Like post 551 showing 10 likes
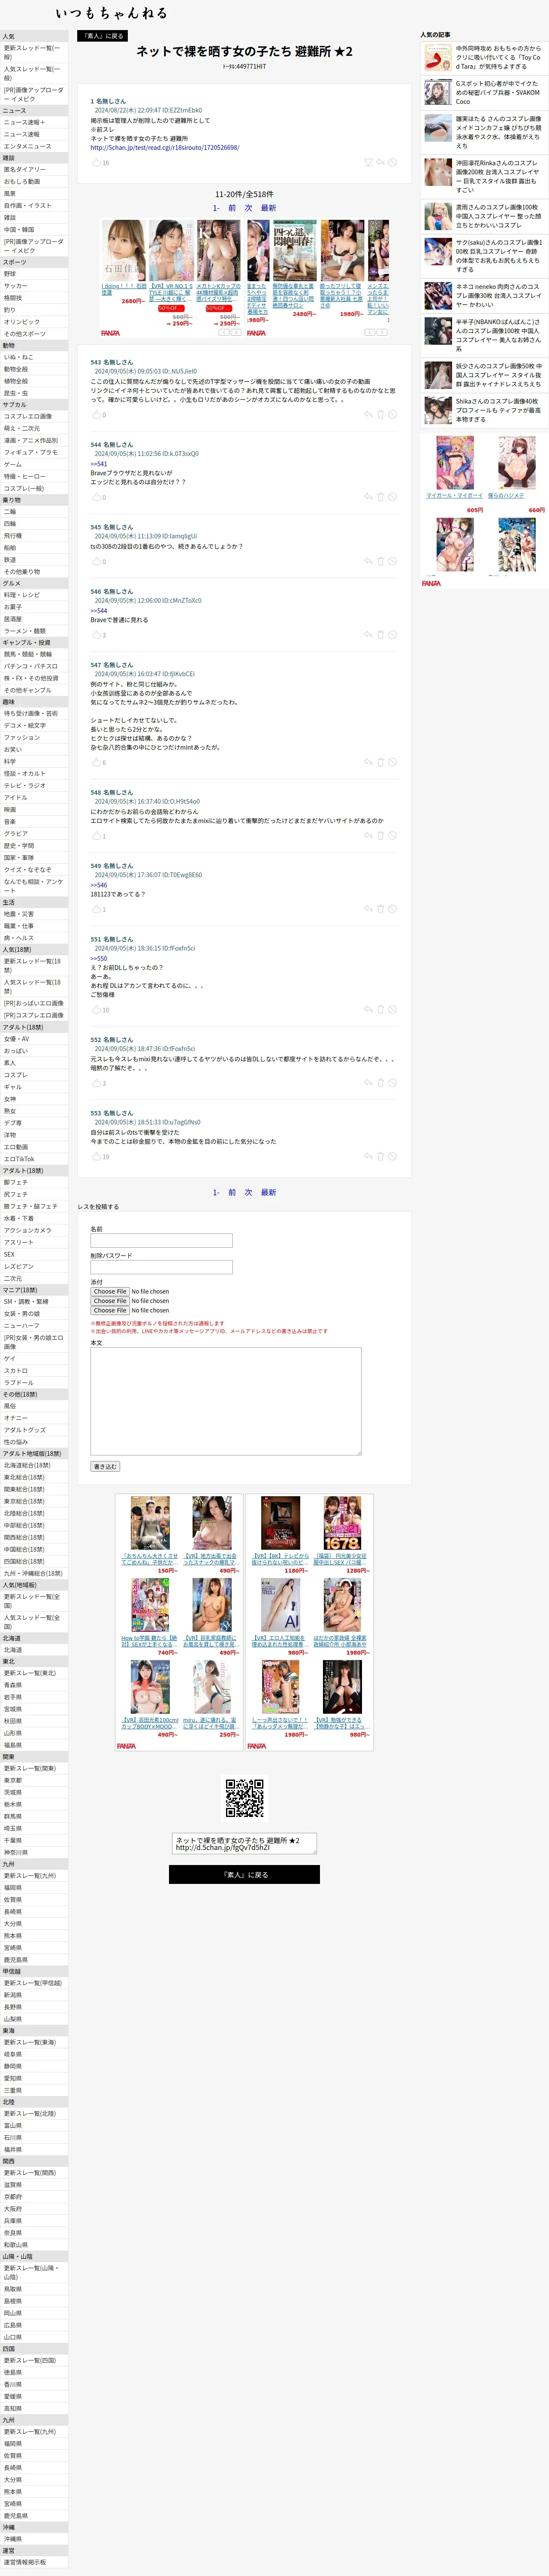549x2576 pixels. click(x=97, y=1009)
